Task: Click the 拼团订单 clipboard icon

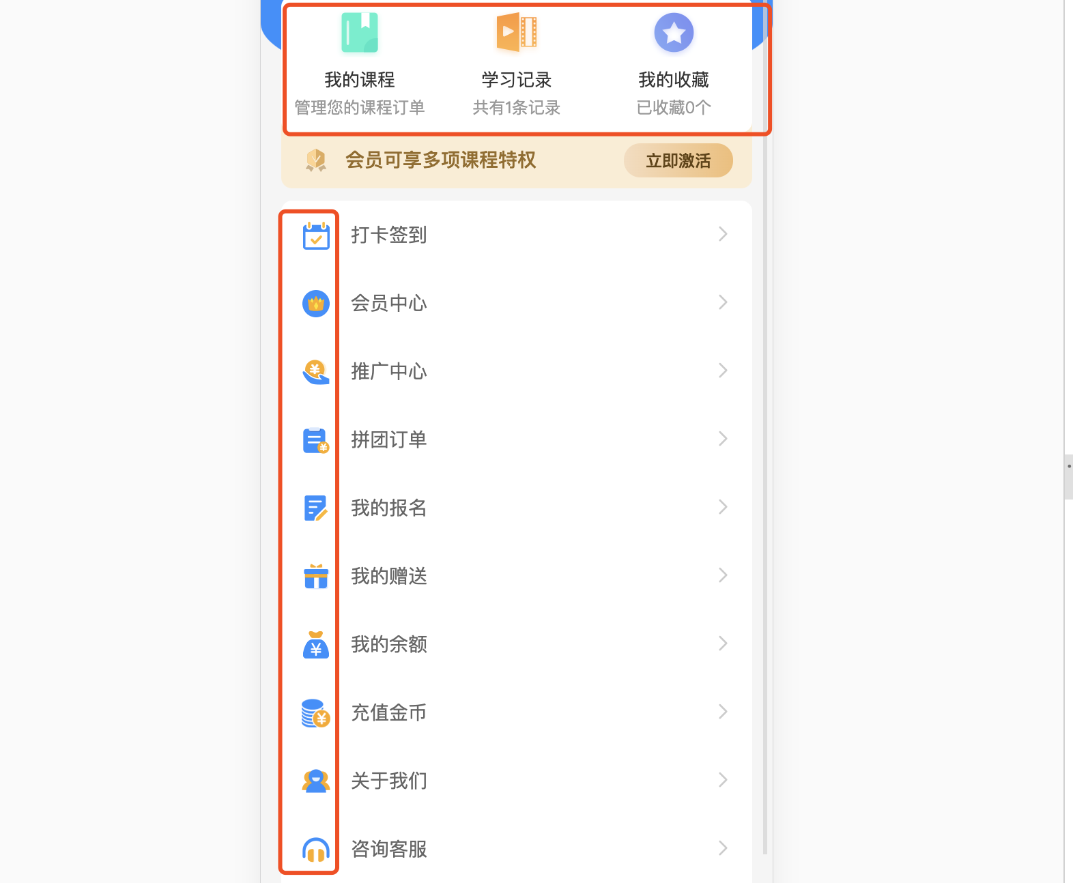Action: pyautogui.click(x=316, y=440)
